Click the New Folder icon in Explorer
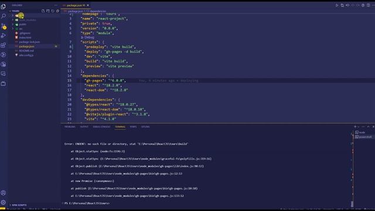This screenshot has width=375, height=211. 48,11
